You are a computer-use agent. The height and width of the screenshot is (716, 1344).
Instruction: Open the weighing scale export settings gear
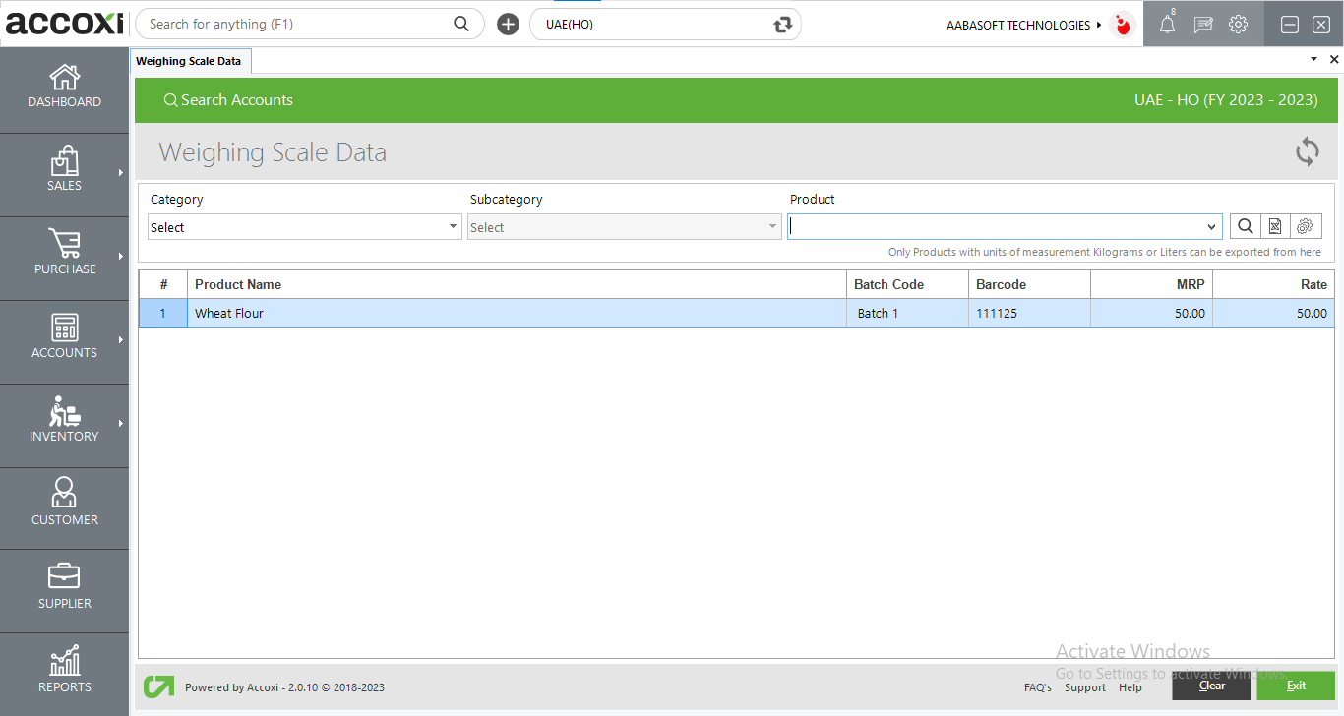point(1306,225)
